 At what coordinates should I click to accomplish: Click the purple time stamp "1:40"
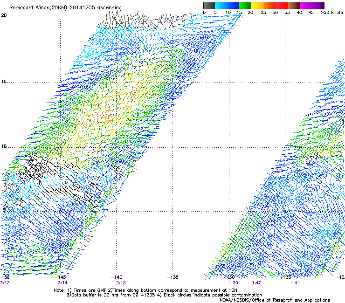[x=256, y=283]
